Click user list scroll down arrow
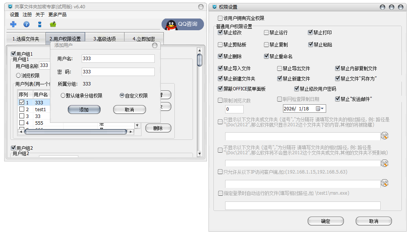Viewport: 409px width, 234px height. (137, 126)
